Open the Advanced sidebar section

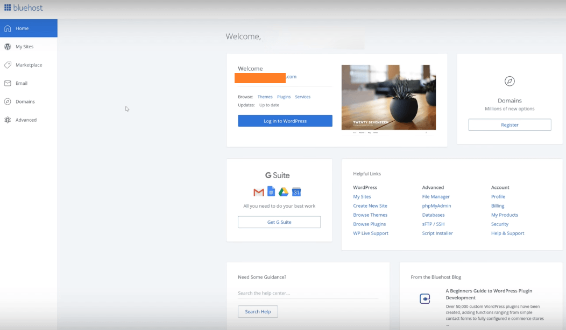[x=29, y=120]
